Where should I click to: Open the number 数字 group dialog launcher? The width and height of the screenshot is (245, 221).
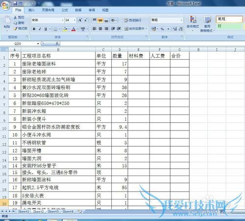(182, 37)
